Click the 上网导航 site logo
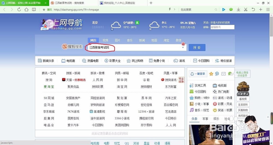Image resolution: width=273 pixels, height=145 pixels. click(x=61, y=25)
